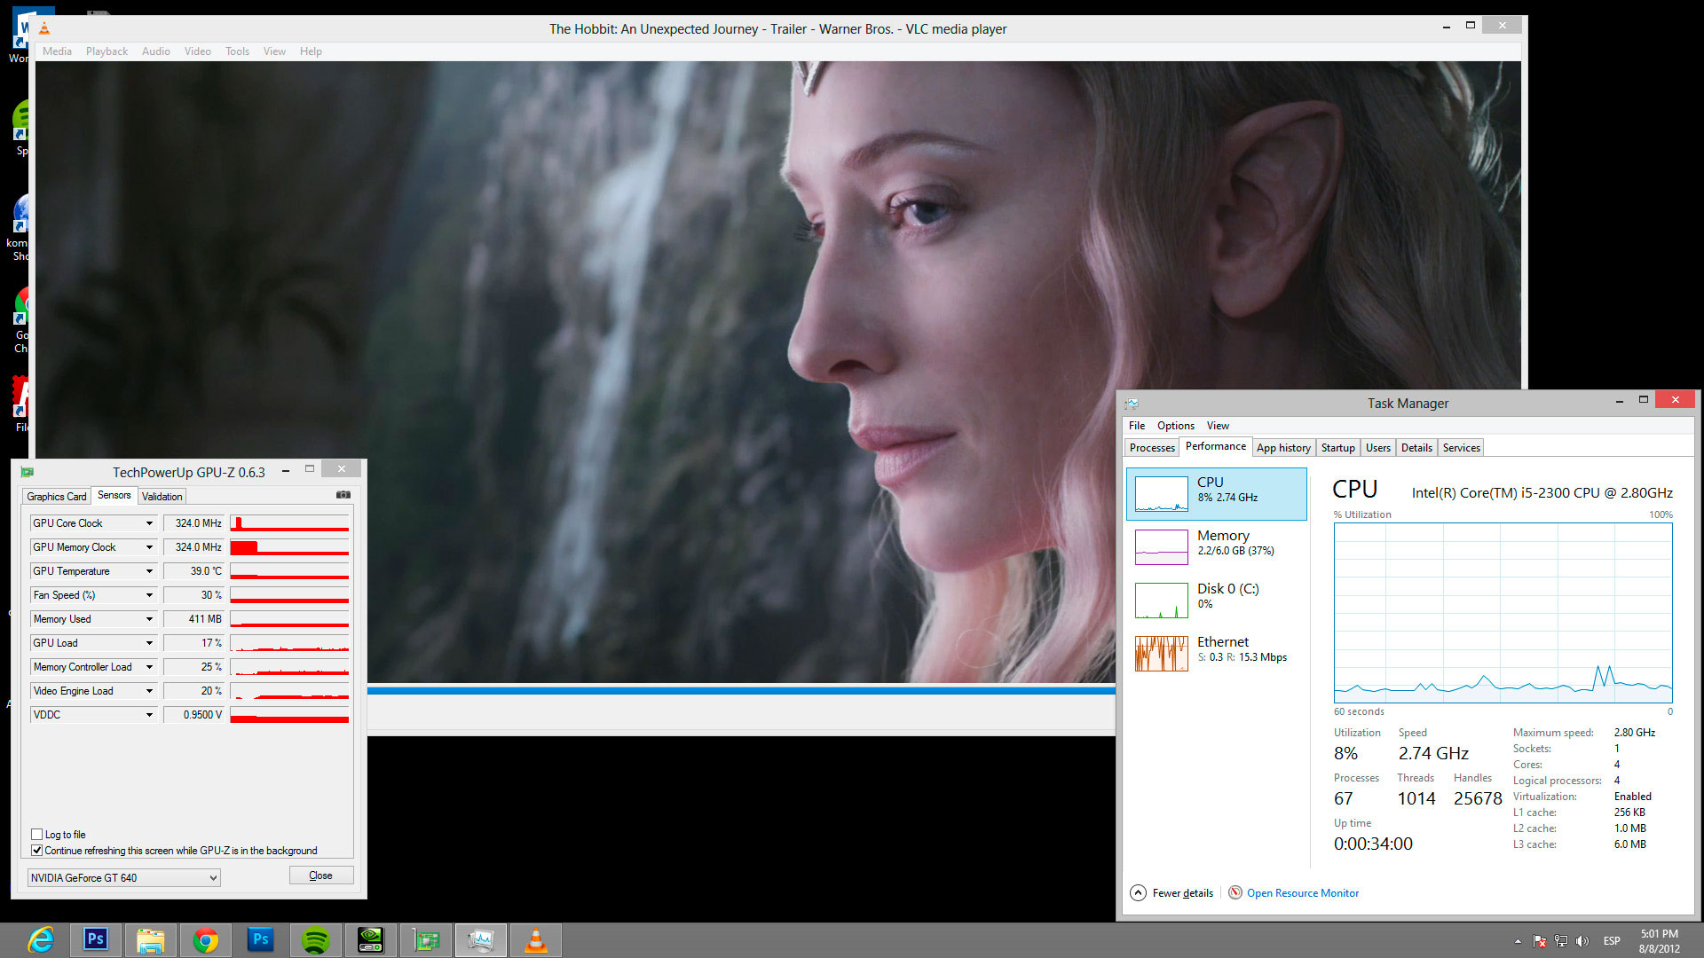
Task: Expand the Fan Speed sensor dropdown
Action: (149, 595)
